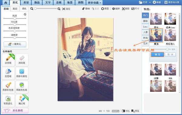
Task: Apply the HDR effect thumbnail
Action: [170, 70]
